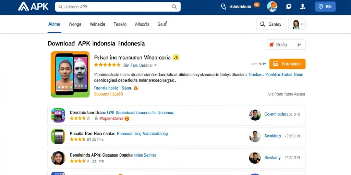This screenshot has height=175, width=351.
Task: Open the Mlnonis tab
Action: [x=142, y=24]
